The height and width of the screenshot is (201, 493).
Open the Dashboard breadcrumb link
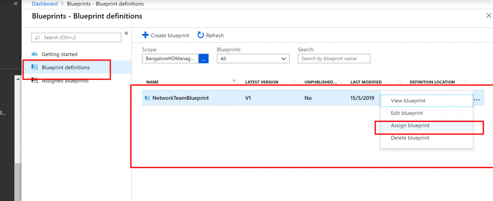click(x=45, y=4)
